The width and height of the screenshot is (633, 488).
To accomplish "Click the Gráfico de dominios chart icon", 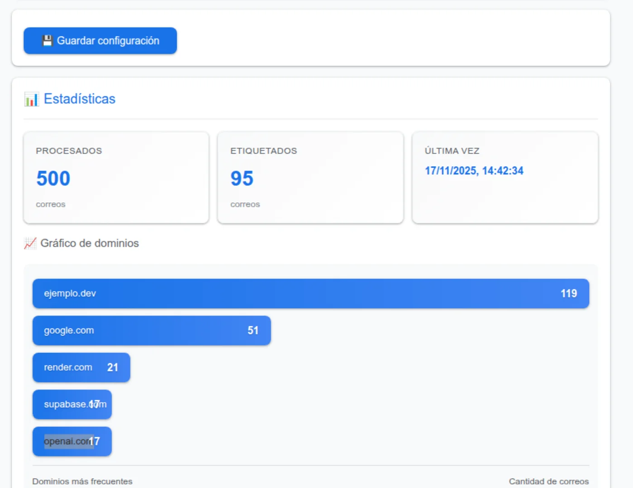I will coord(30,243).
